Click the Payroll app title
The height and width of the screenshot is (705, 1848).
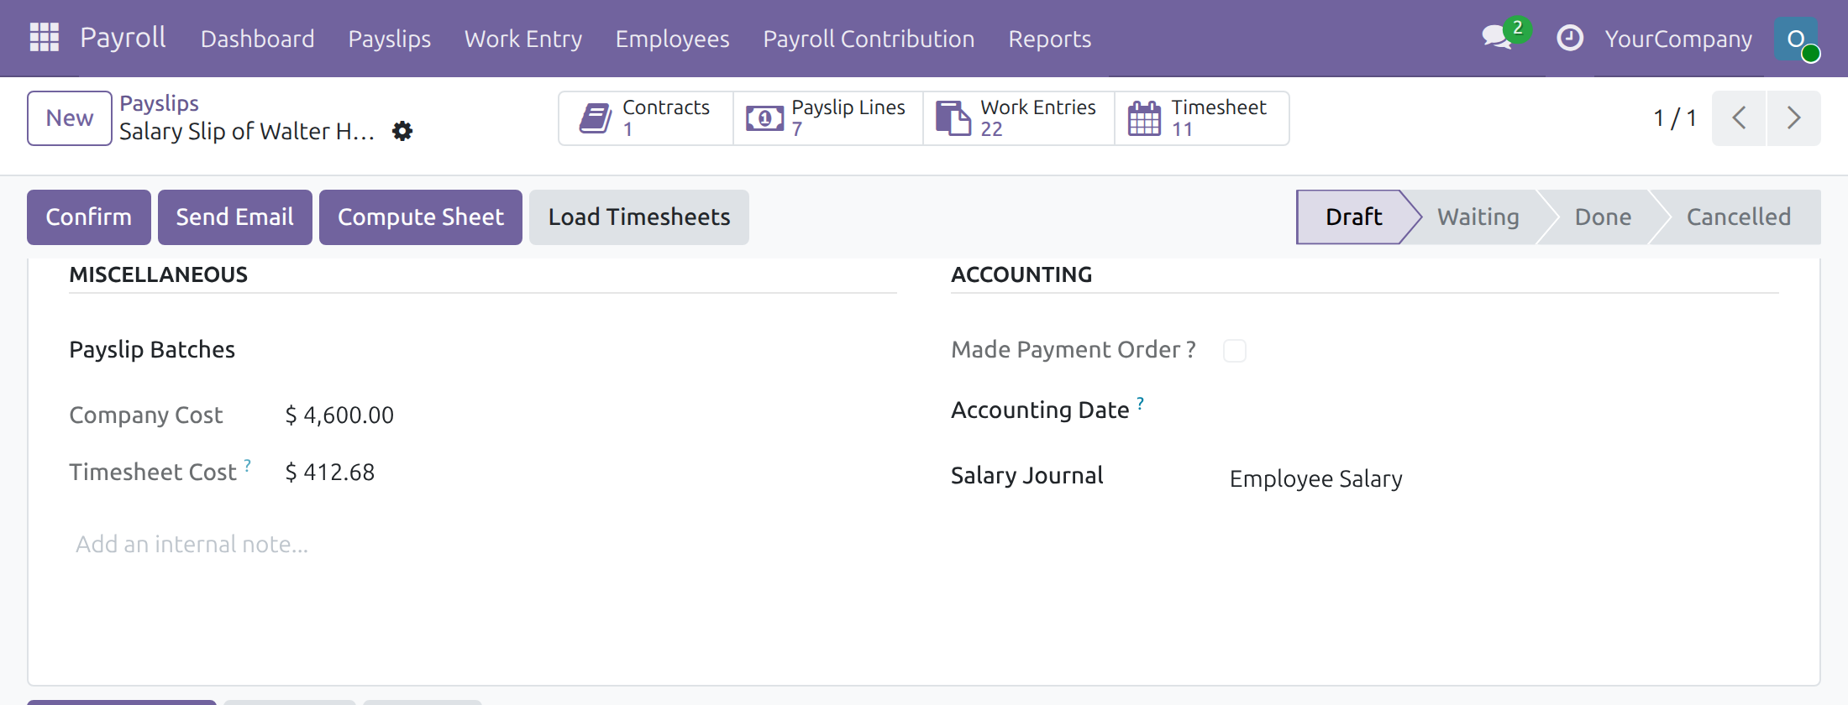click(x=123, y=38)
